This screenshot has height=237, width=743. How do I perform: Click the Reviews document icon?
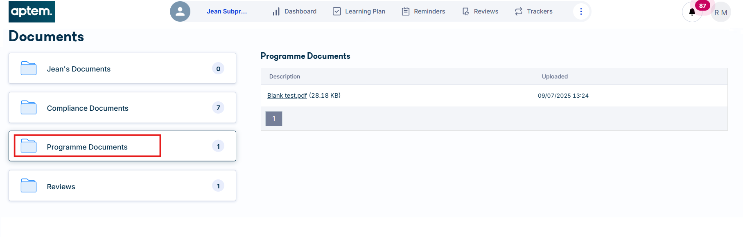466,11
